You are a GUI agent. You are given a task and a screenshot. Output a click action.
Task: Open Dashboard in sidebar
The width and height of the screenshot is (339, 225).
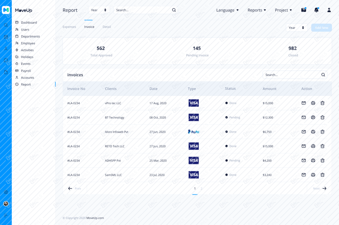26,22
